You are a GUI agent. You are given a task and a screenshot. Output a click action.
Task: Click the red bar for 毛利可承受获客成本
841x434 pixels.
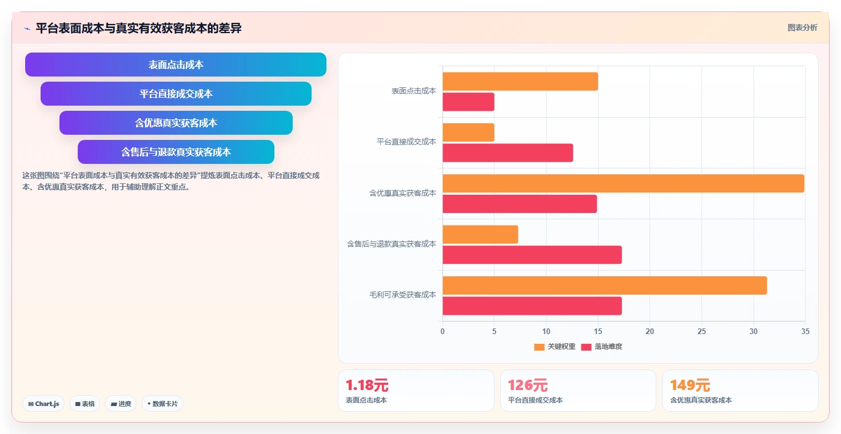pyautogui.click(x=532, y=306)
